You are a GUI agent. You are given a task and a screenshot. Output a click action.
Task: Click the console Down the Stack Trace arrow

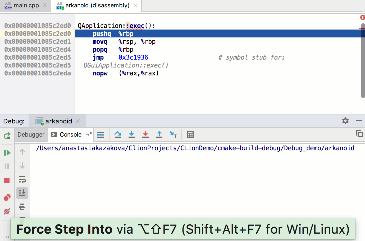22,166
